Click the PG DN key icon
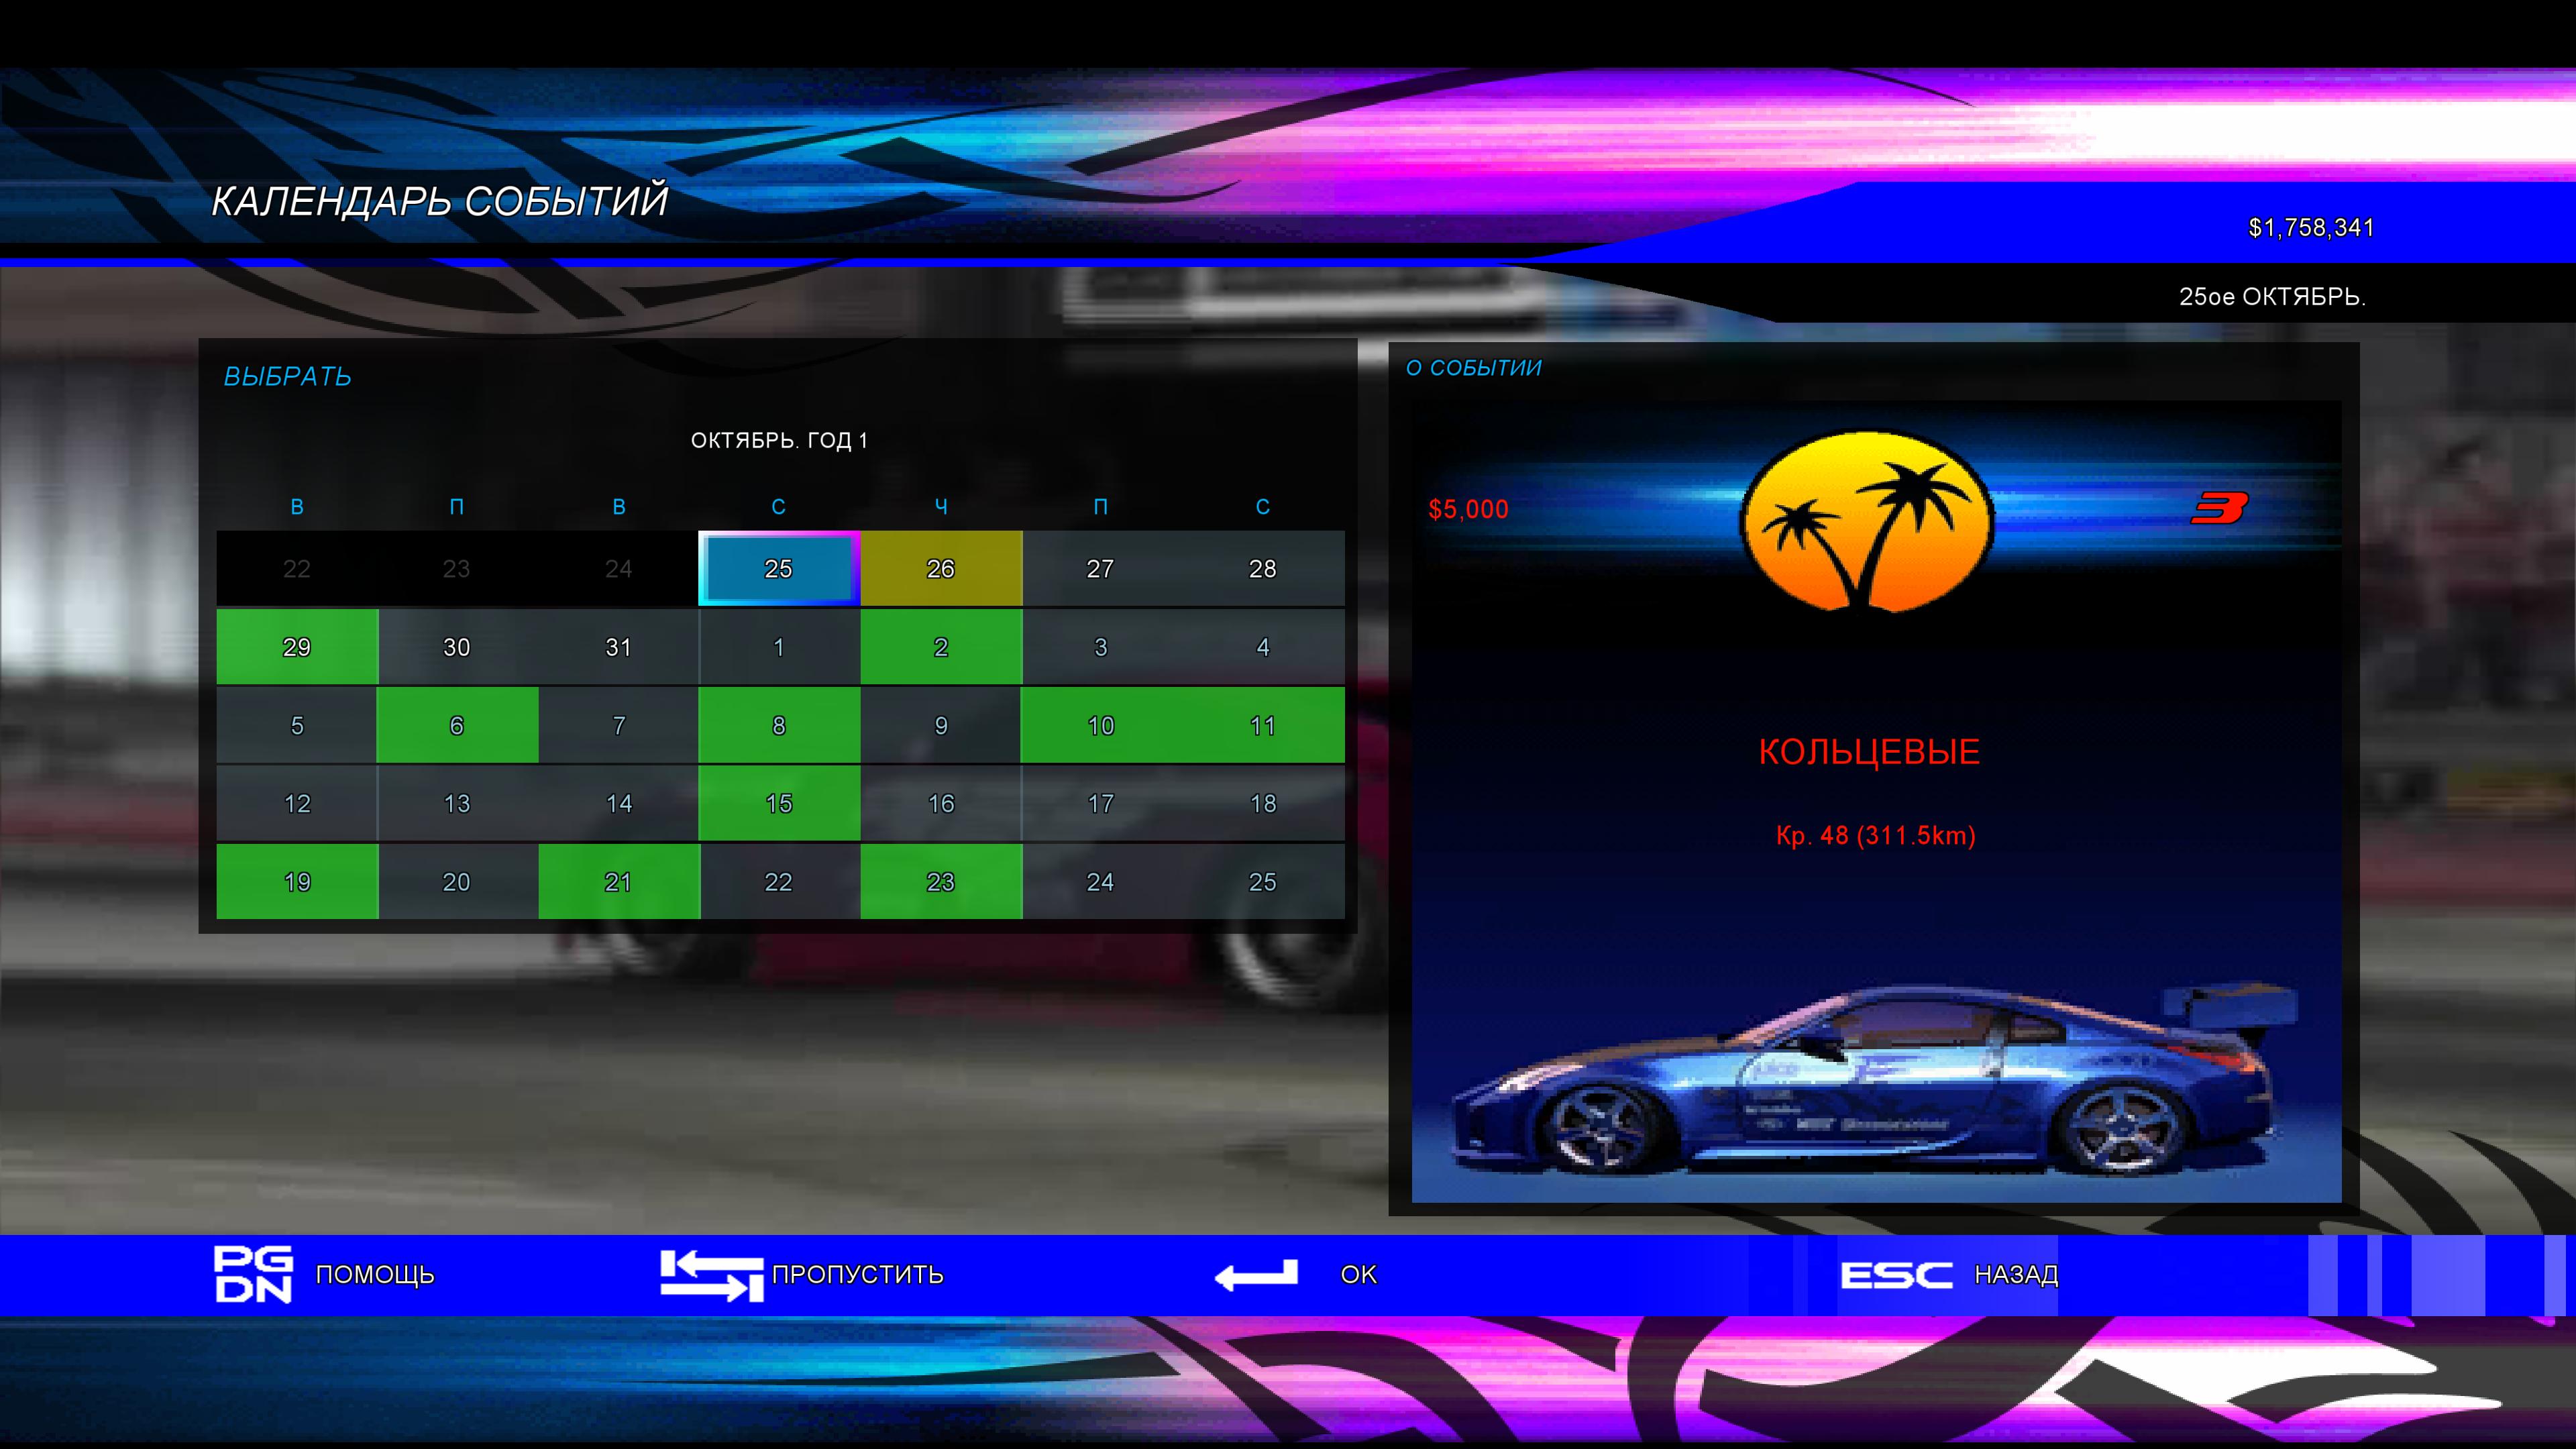 pos(253,1274)
